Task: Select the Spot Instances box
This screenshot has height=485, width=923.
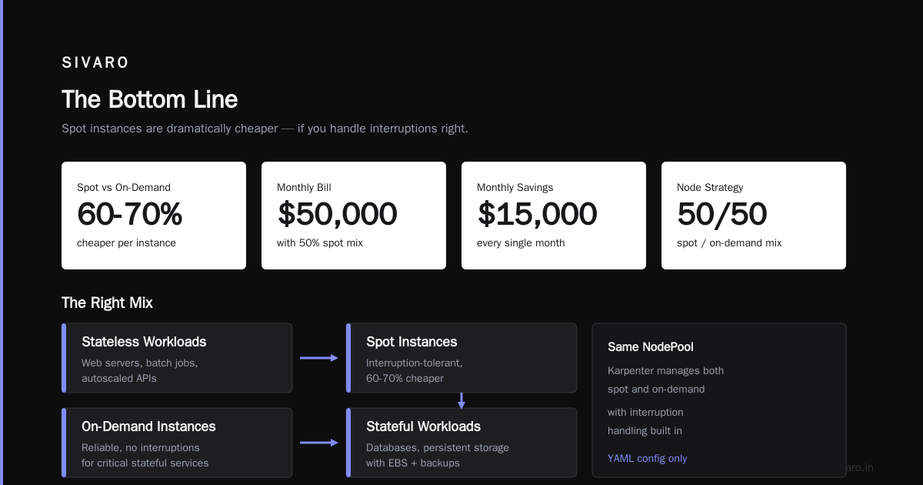Action: pyautogui.click(x=461, y=358)
